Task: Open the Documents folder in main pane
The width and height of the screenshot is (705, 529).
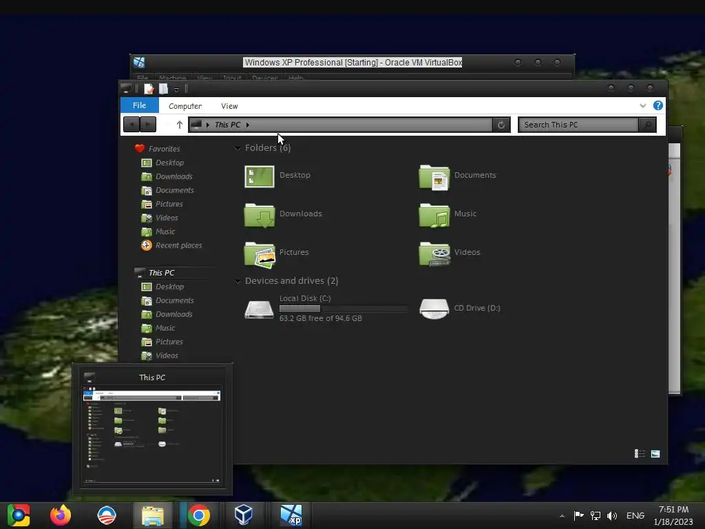Action: click(x=457, y=176)
